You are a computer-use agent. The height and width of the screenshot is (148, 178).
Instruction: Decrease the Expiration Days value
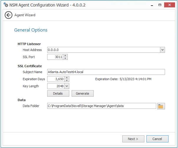point(67,80)
